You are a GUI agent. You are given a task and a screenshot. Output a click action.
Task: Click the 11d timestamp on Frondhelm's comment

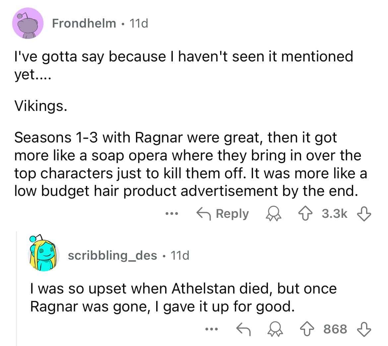coord(139,23)
